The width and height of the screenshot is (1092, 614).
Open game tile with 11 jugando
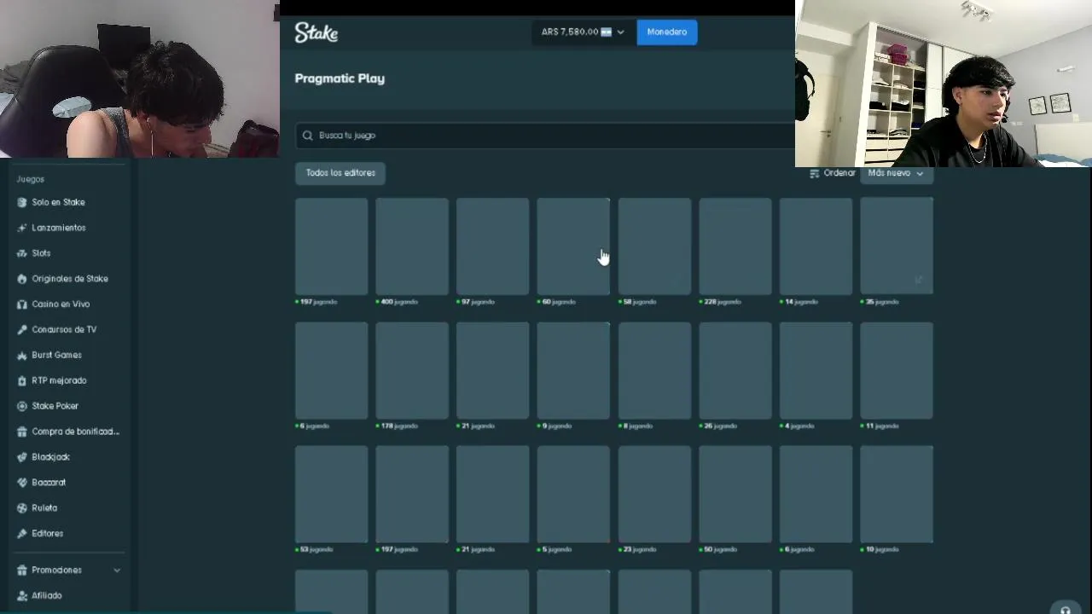[897, 370]
